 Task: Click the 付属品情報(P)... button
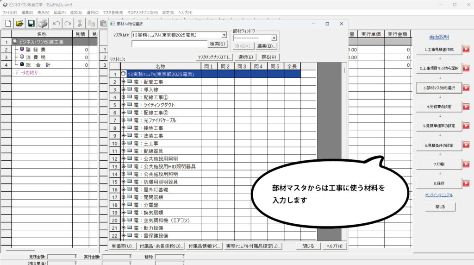pos(204,246)
